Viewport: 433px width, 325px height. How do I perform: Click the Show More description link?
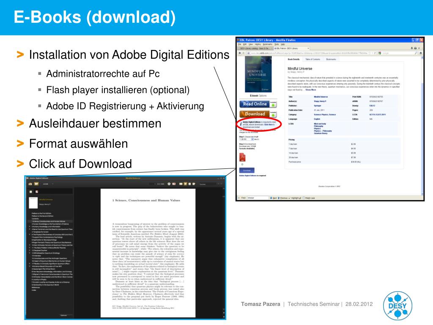(311, 90)
